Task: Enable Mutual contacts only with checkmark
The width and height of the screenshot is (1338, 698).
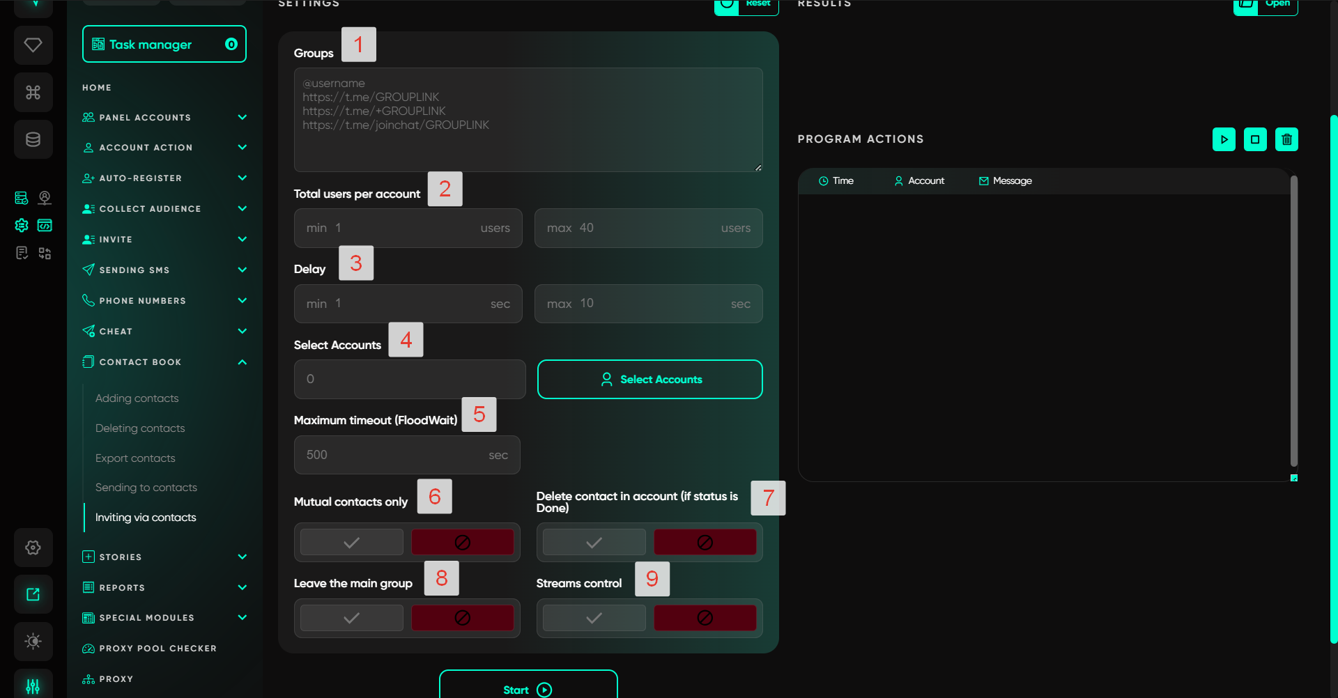Action: 352,542
